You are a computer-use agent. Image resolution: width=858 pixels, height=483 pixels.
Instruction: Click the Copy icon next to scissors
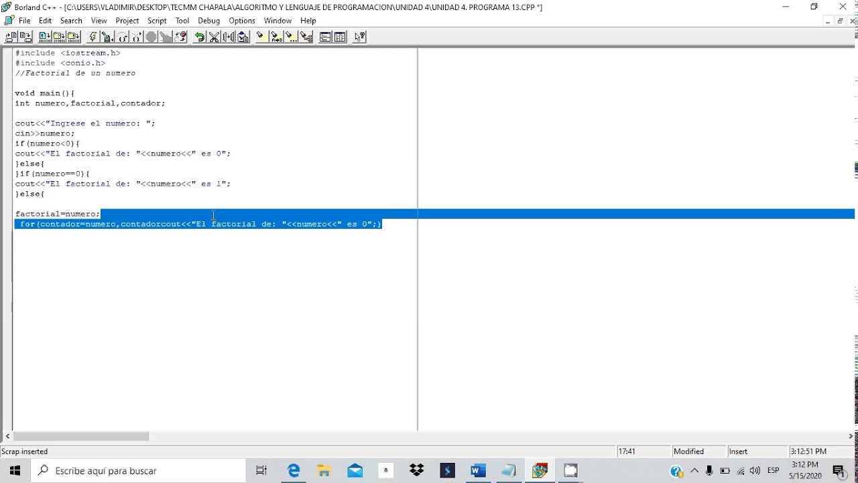[x=229, y=37]
